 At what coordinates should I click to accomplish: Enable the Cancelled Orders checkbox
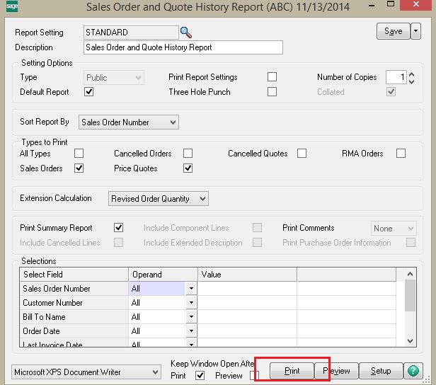click(x=188, y=154)
